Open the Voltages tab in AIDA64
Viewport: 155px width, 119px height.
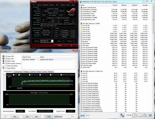(x=26, y=72)
